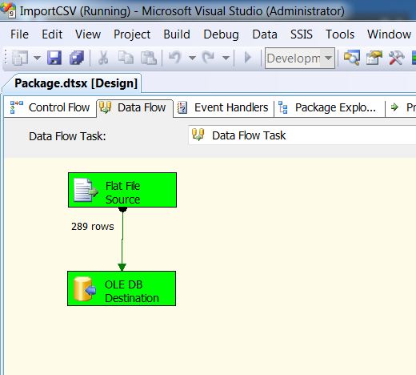Open the Tools menu

[340, 34]
